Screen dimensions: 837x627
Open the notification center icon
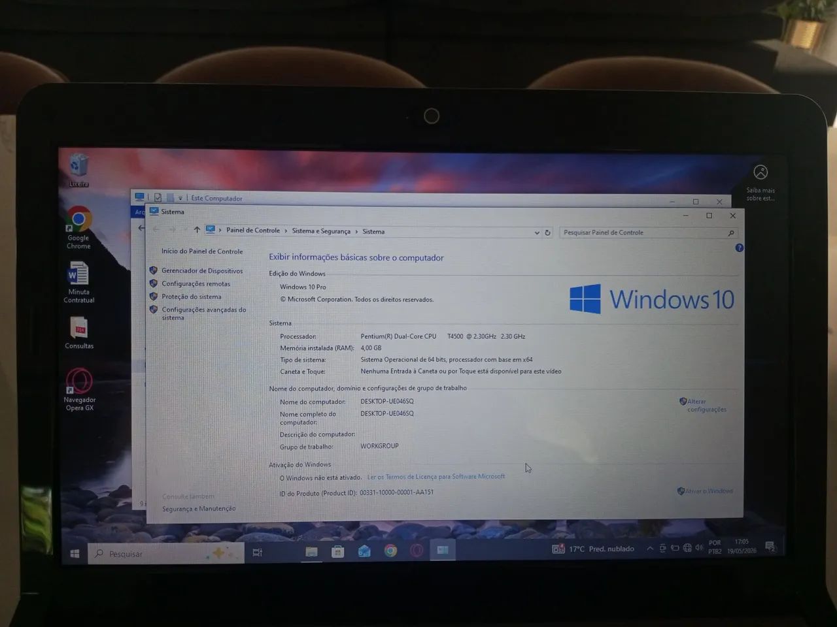click(770, 546)
